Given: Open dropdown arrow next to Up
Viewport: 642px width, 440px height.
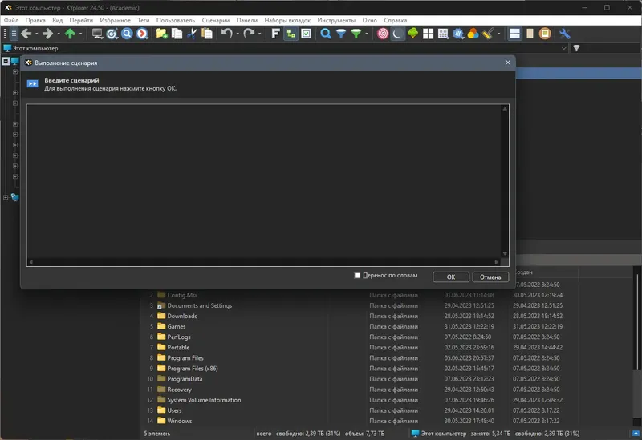Looking at the screenshot, I should click(81, 34).
